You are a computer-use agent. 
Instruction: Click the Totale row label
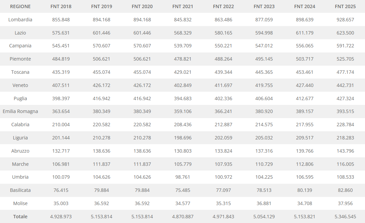(x=20, y=217)
